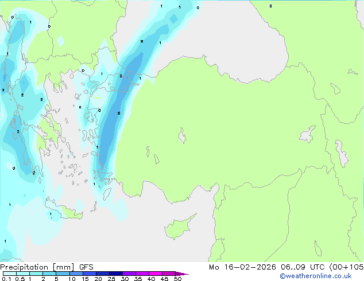Screen dimensions: 364x281
Task: Choose the 40–45 mm magenta legend swatch
Action: (156, 274)
